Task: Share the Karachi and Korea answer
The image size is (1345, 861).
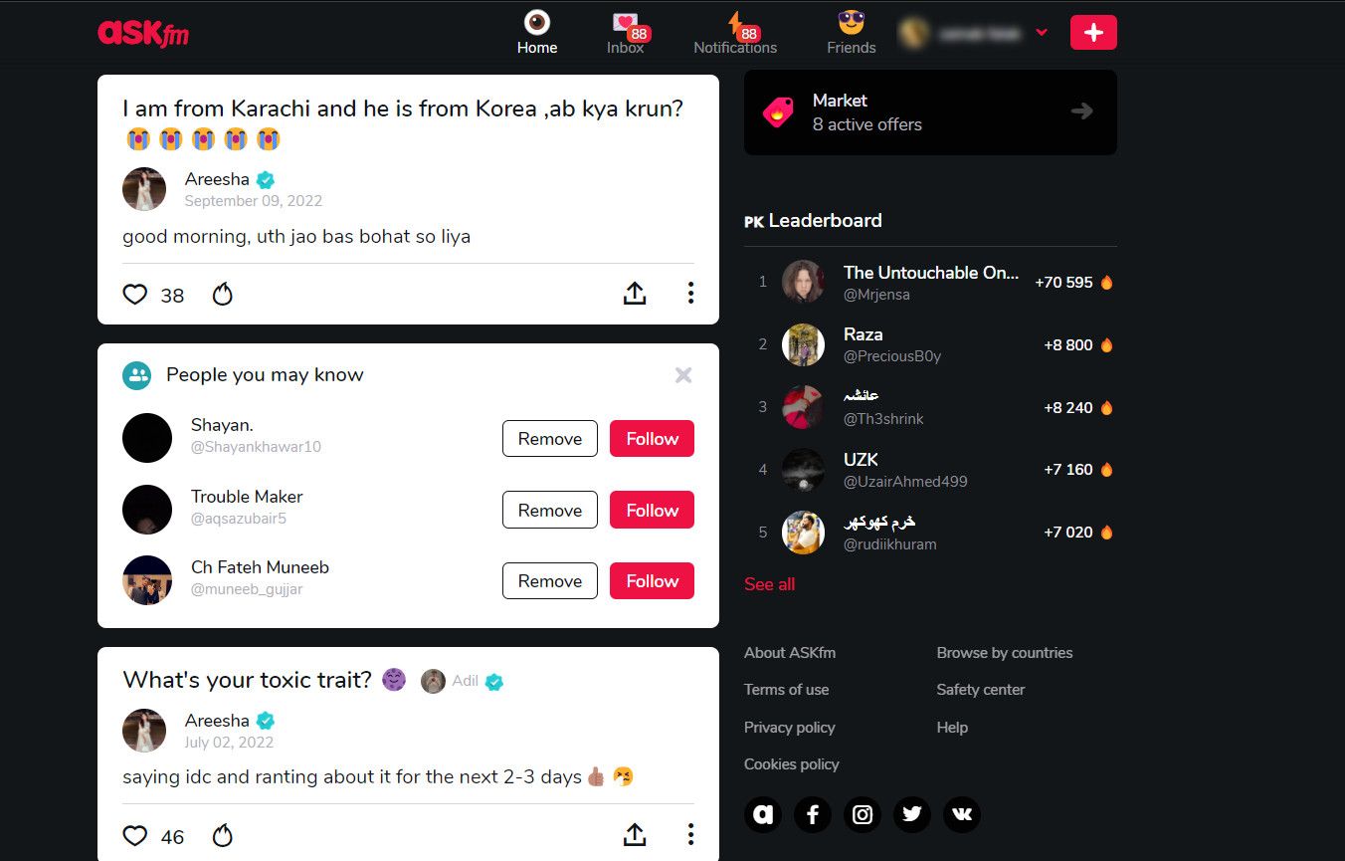Action: tap(635, 293)
